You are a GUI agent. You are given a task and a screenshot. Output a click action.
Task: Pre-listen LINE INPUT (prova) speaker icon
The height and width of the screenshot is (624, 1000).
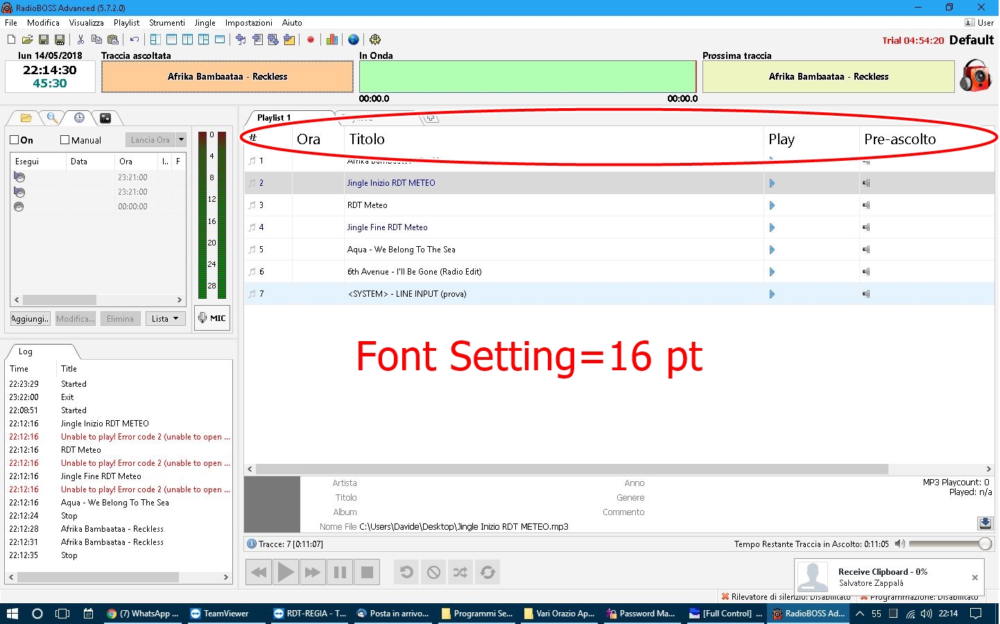click(866, 294)
